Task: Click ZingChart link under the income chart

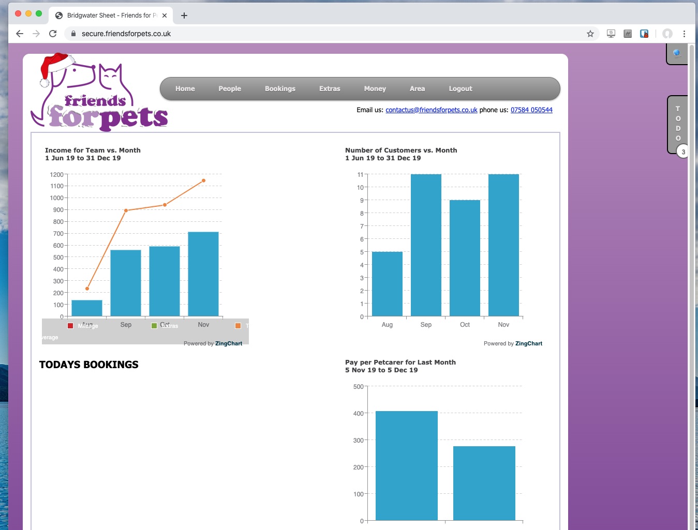Action: point(229,344)
